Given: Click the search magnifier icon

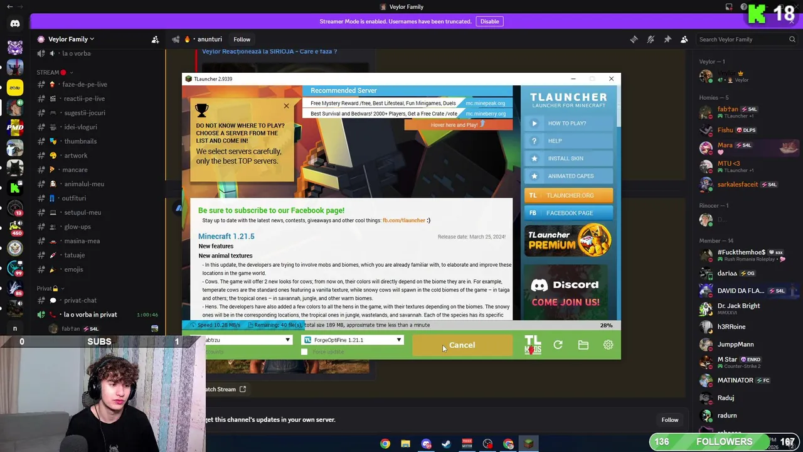Looking at the screenshot, I should (x=792, y=39).
